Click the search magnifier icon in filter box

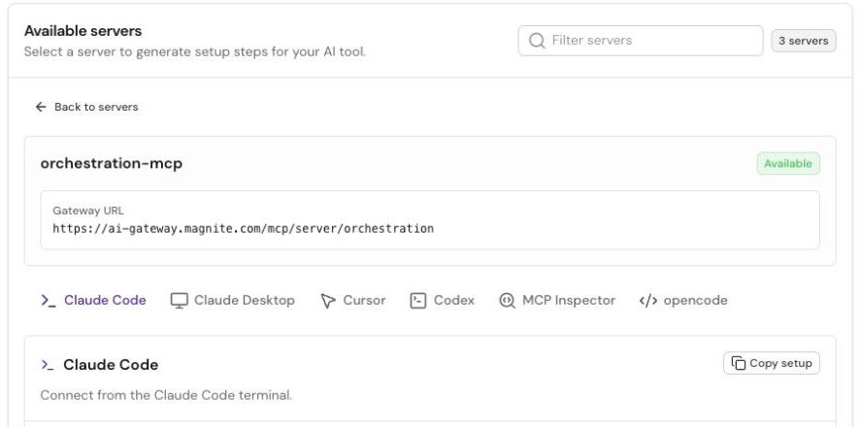(x=537, y=41)
